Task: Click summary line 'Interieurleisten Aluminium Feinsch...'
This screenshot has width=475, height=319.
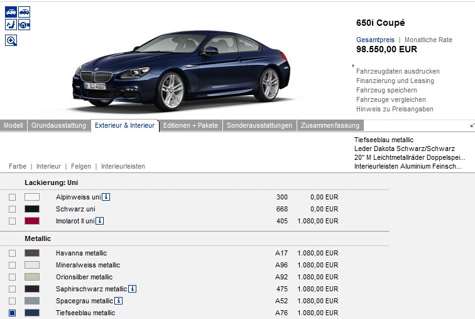Action: click(x=408, y=166)
